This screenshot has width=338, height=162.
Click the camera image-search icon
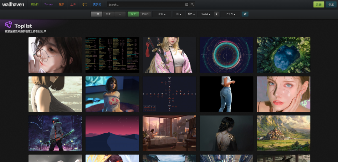[187, 4]
